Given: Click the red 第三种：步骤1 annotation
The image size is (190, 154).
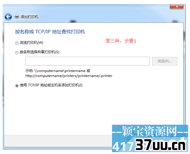Looking at the screenshot, I should coord(121,41).
